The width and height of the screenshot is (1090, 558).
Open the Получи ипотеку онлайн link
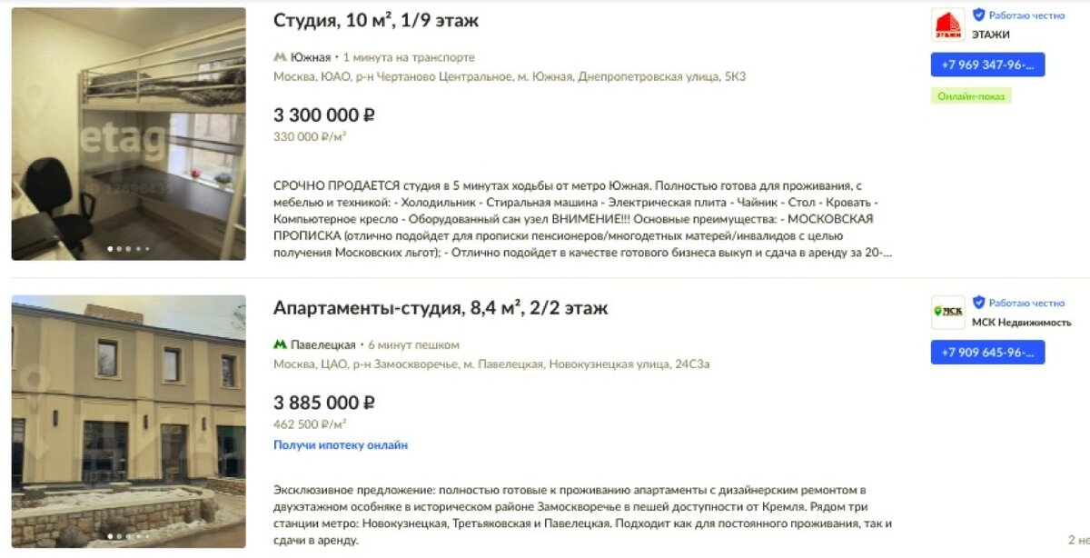[x=341, y=445]
